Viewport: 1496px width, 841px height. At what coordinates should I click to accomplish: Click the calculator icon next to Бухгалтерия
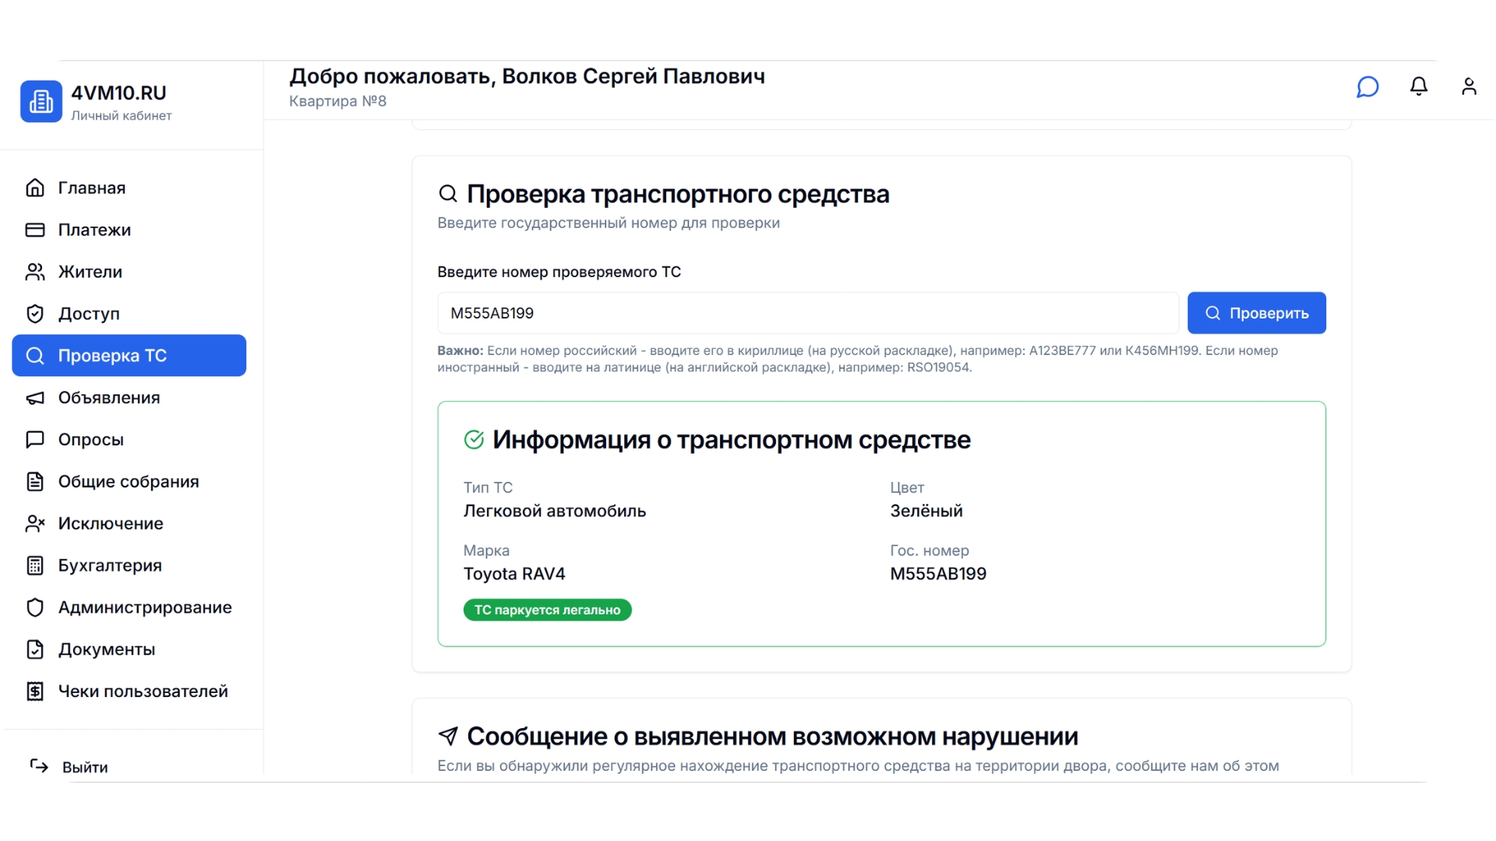tap(35, 565)
